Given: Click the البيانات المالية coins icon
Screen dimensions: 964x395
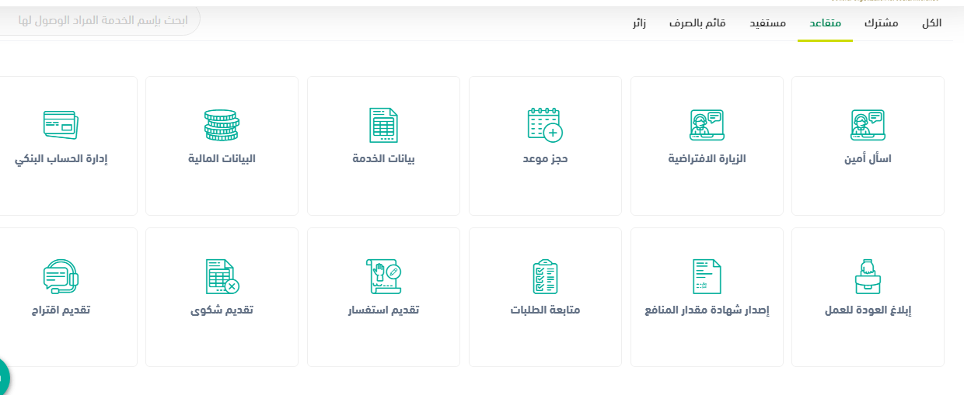Looking at the screenshot, I should coord(222,125).
